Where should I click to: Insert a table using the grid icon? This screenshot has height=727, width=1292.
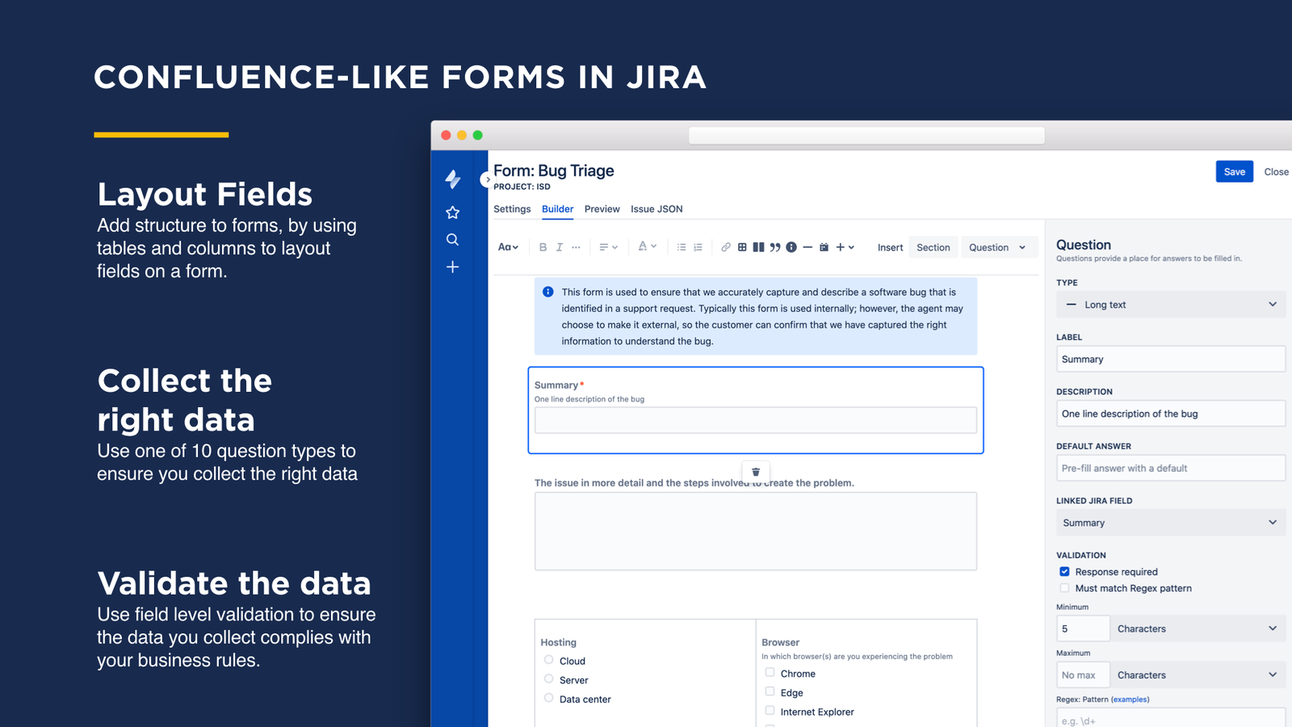(742, 247)
